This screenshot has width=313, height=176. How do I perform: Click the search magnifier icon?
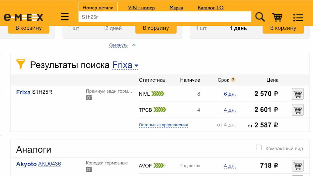click(x=260, y=17)
